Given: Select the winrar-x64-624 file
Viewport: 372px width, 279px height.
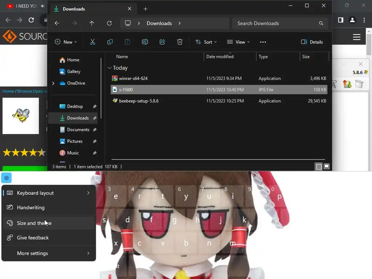Looking at the screenshot, I should 219,78.
